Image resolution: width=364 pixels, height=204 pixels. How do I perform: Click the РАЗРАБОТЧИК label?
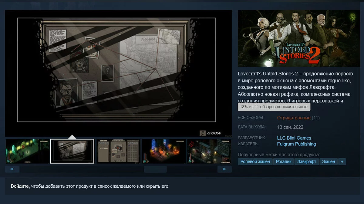[x=252, y=138]
